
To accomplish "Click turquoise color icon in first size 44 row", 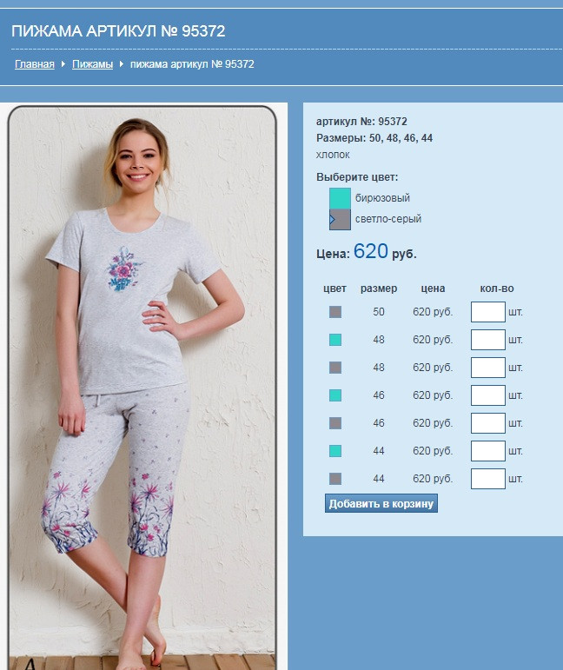I will pyautogui.click(x=335, y=451).
